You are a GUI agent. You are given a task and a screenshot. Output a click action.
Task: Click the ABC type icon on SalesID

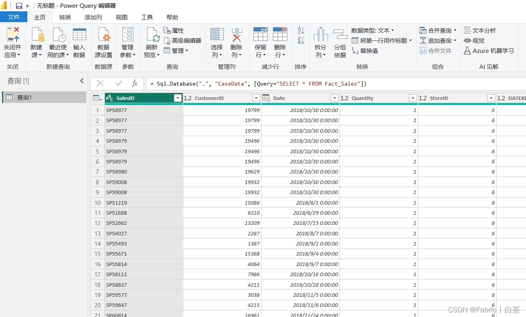coord(110,98)
